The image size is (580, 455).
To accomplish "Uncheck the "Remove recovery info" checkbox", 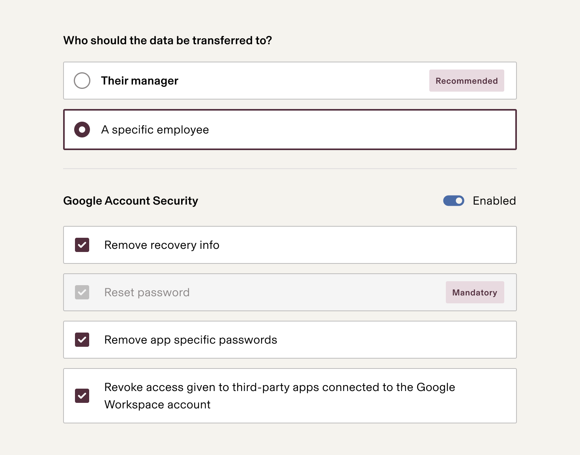I will pyautogui.click(x=82, y=245).
